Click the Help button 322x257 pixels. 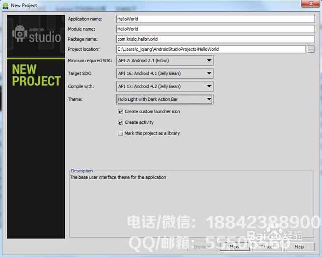point(299,247)
